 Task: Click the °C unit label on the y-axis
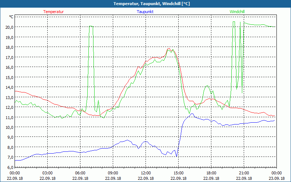click(x=11, y=17)
